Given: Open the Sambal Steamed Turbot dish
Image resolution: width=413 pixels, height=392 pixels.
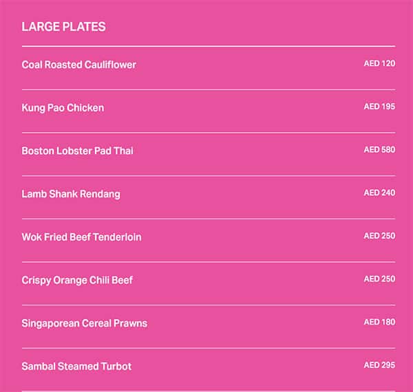Looking at the screenshot, I should point(76,367).
